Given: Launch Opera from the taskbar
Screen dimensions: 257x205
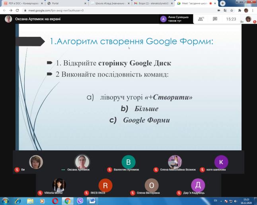Looking at the screenshot, I should point(55,201).
